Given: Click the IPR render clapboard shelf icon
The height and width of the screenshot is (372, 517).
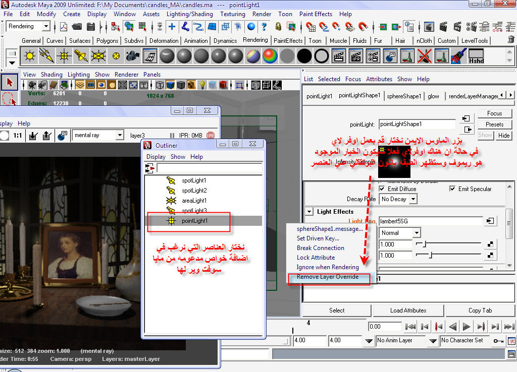Looking at the screenshot, I should [356, 55].
